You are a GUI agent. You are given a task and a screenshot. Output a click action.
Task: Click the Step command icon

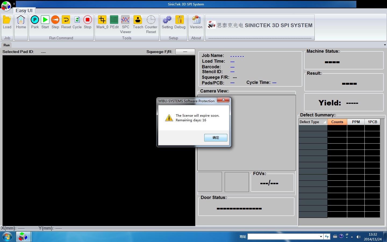coord(55,20)
